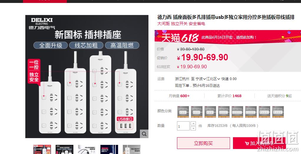This screenshot has height=154, width=301.
Task: Open the first thumbnail below main image
Action: (x=42, y=149)
